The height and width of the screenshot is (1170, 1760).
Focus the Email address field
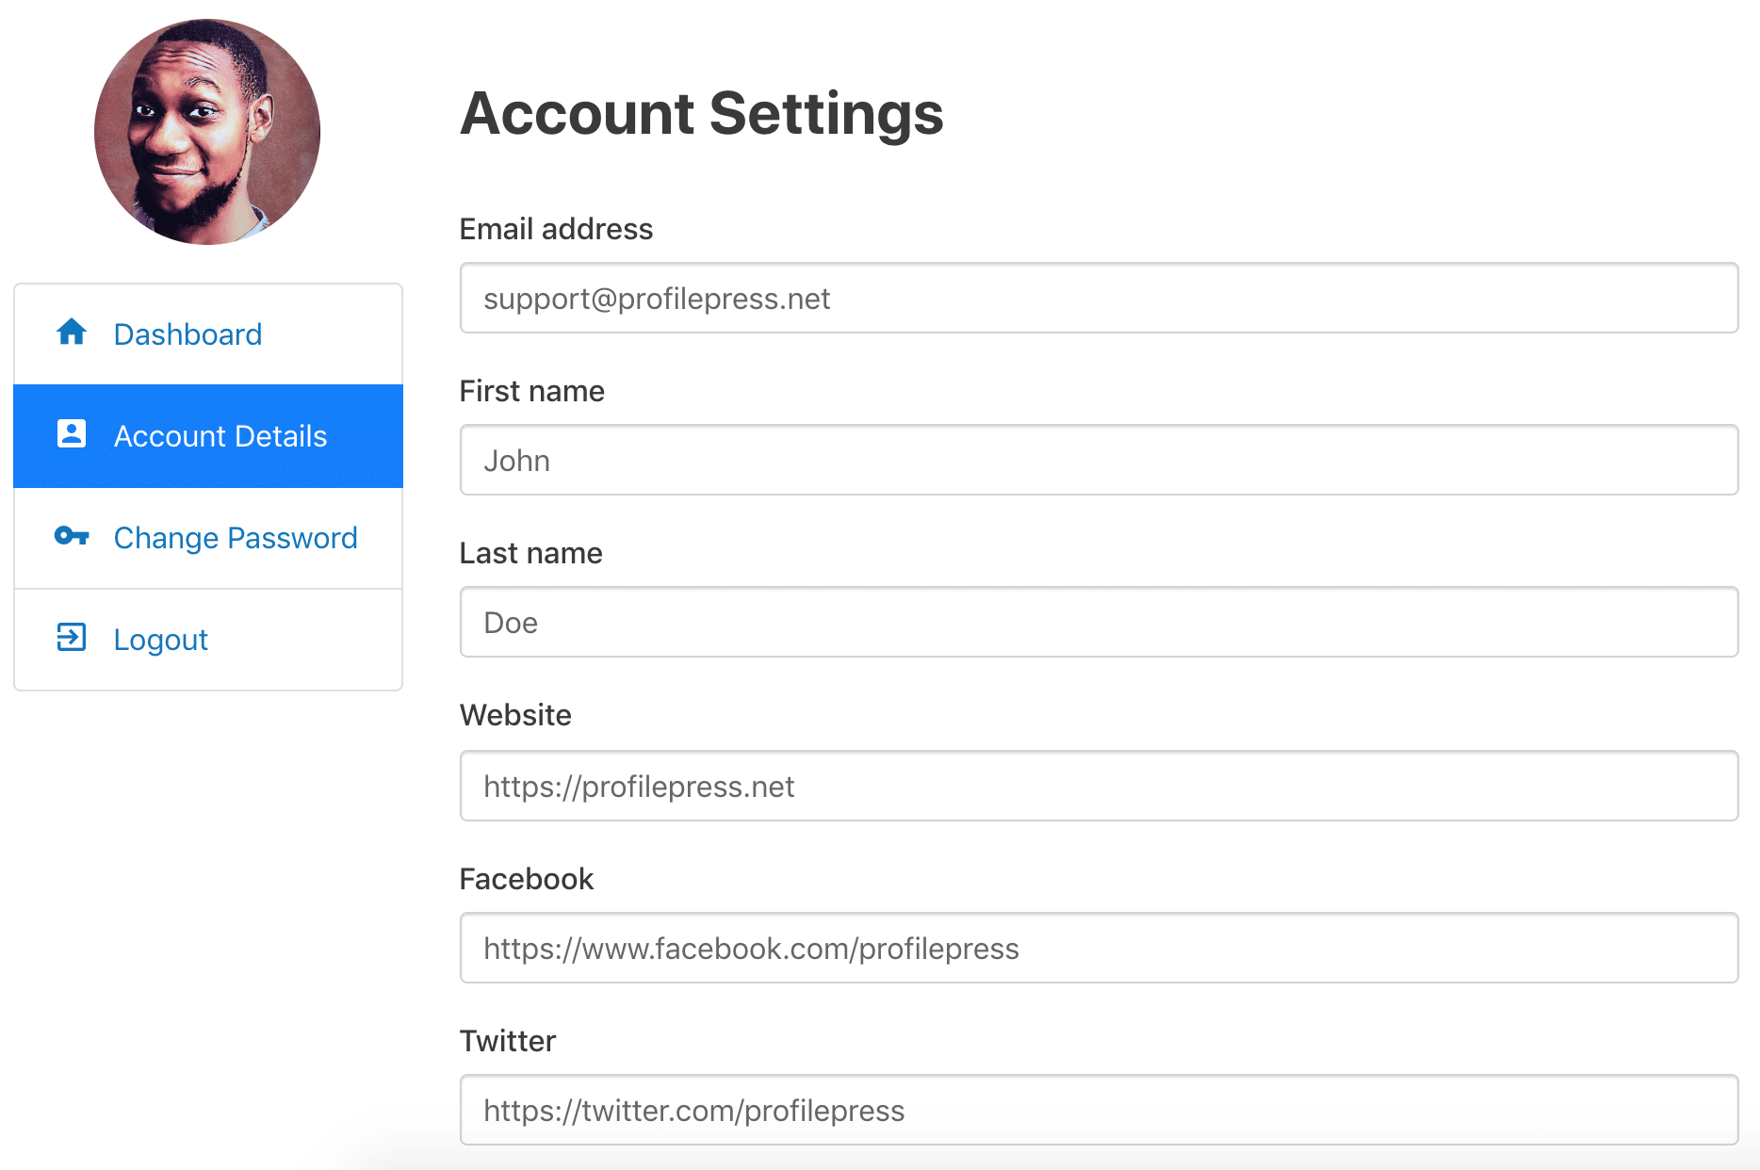click(1099, 298)
